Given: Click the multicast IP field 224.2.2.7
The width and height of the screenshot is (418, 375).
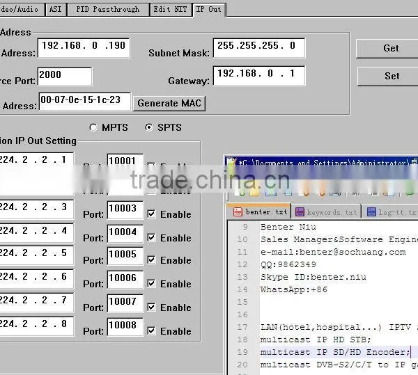Looking at the screenshot, I should [36, 303].
